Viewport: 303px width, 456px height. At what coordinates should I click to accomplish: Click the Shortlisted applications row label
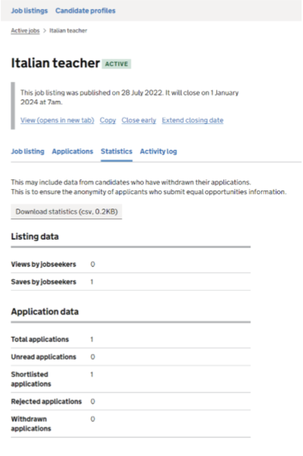pos(31,379)
